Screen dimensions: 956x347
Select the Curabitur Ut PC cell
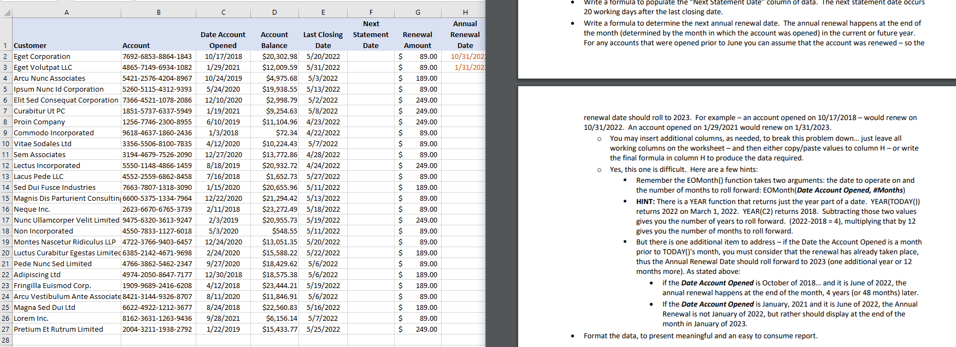[x=67, y=111]
